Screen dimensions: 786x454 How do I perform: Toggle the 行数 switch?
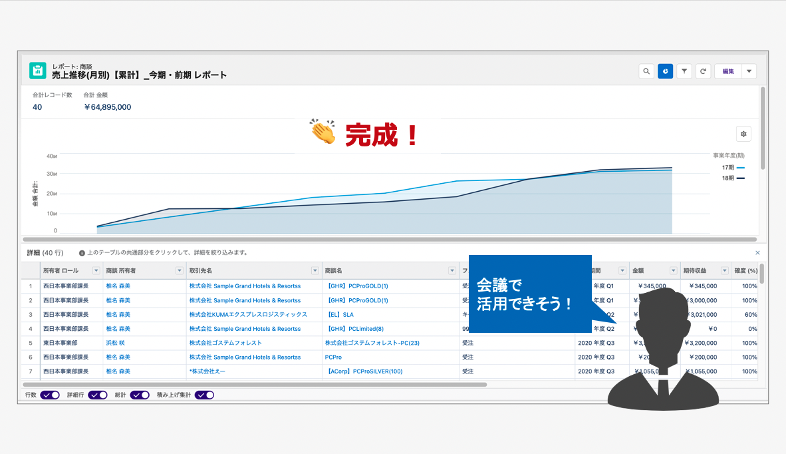coord(50,395)
